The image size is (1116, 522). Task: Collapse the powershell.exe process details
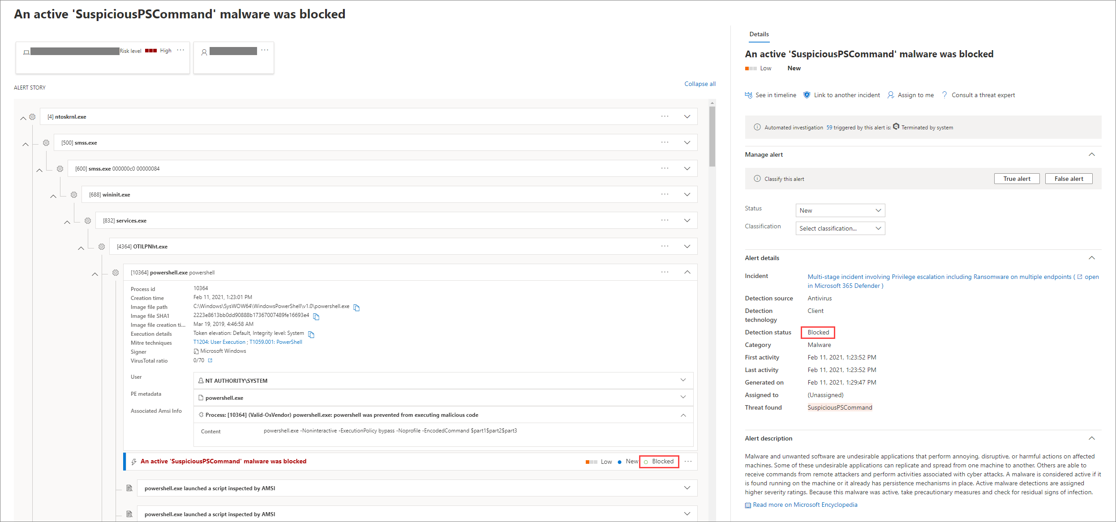(x=687, y=272)
